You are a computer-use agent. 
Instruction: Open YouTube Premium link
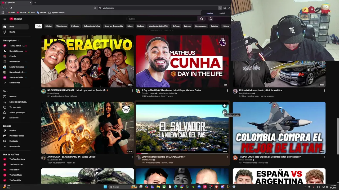[x=15, y=159]
